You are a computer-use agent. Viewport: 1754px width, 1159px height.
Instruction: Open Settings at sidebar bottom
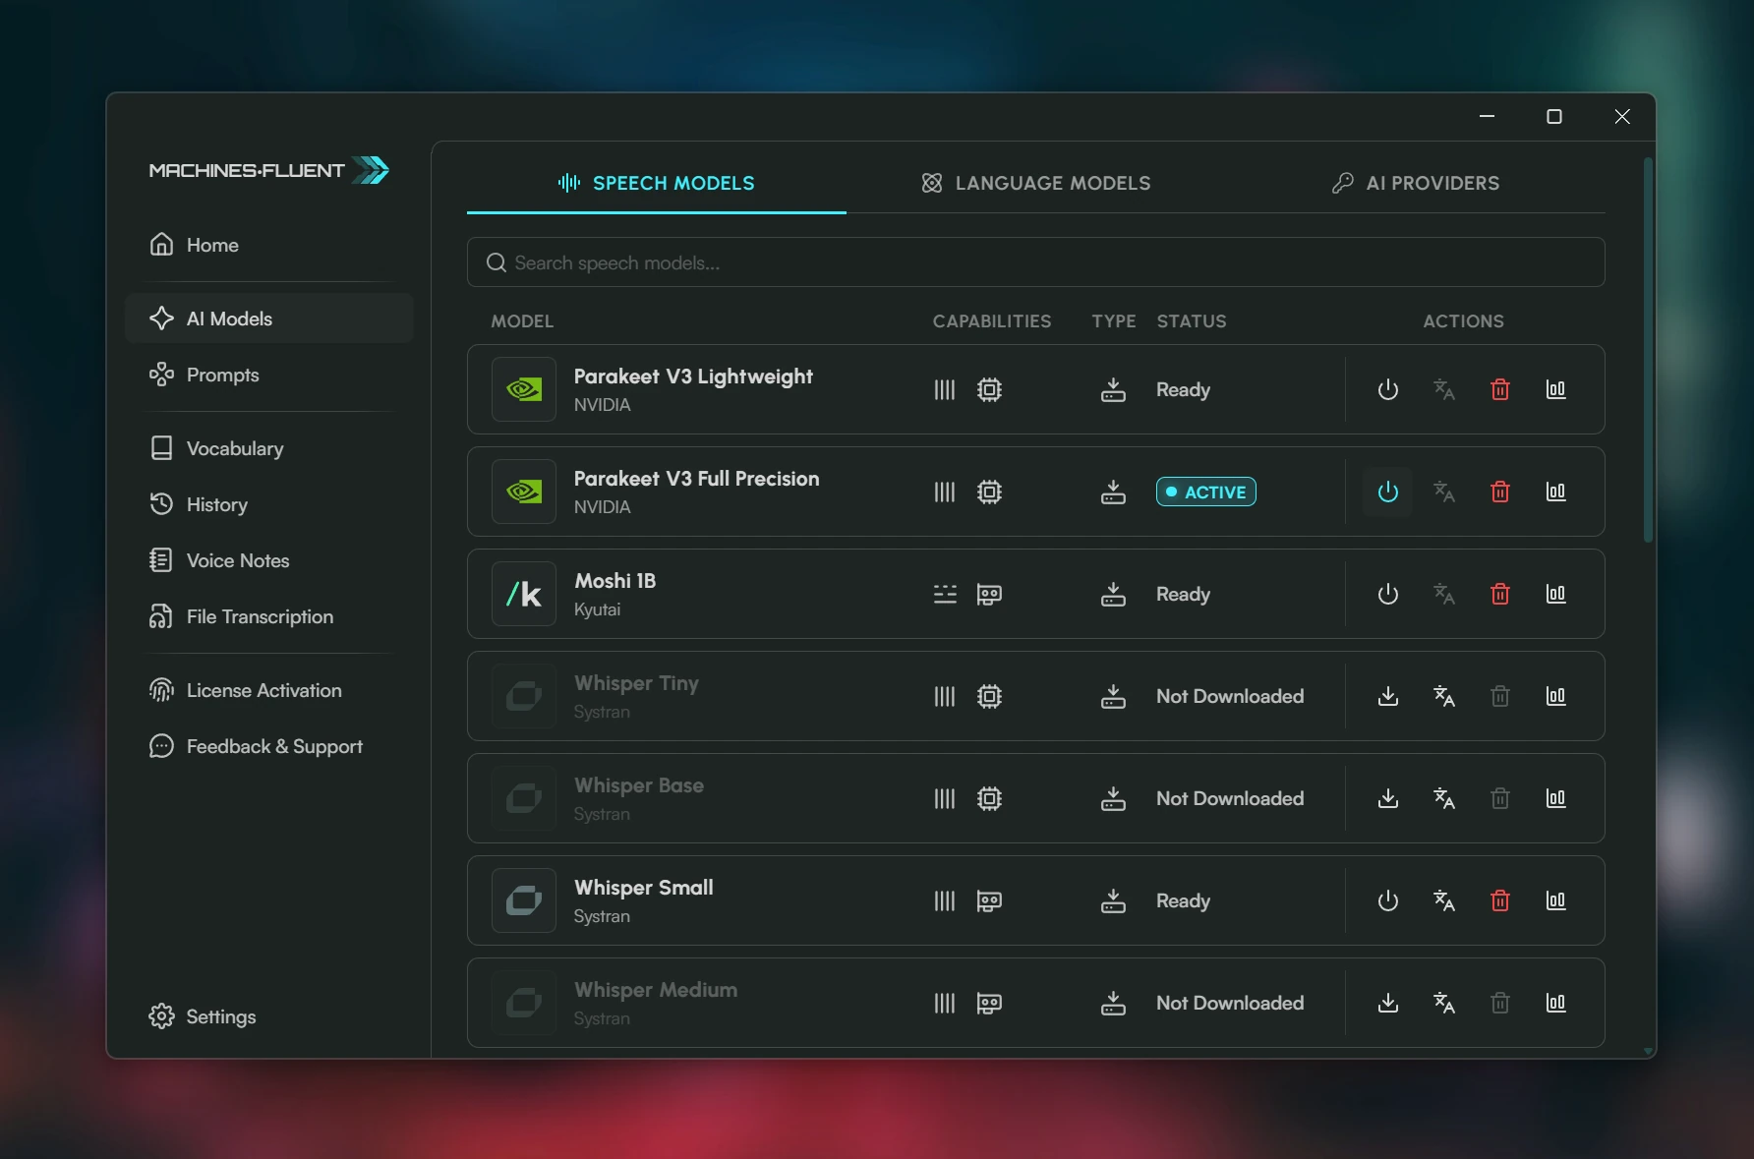click(x=268, y=1016)
